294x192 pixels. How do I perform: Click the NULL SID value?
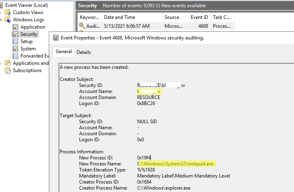(147, 122)
